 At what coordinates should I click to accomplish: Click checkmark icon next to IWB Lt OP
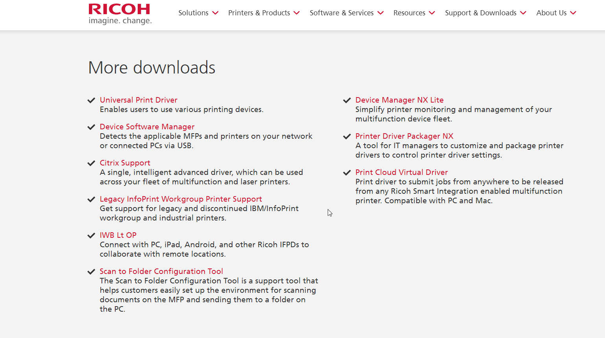coord(91,235)
